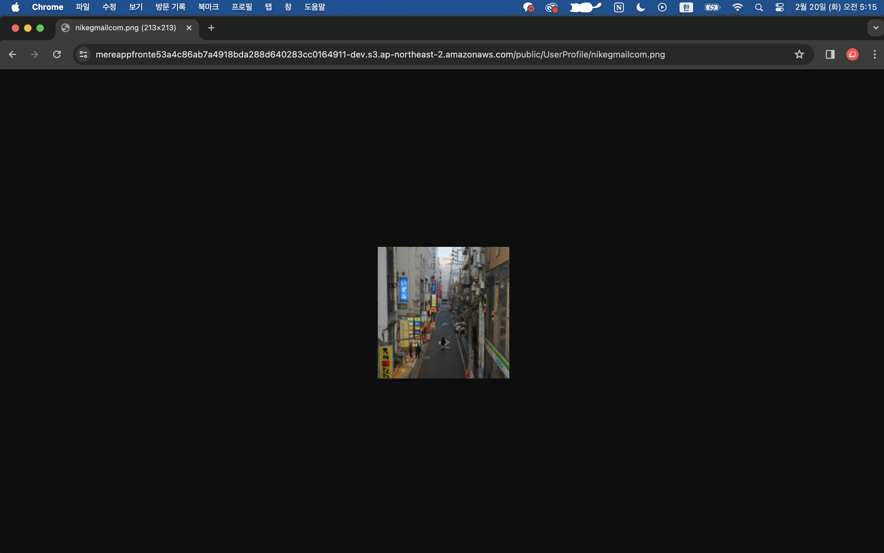This screenshot has height=553, width=884.
Task: Click the address bar URL field
Action: [380, 54]
